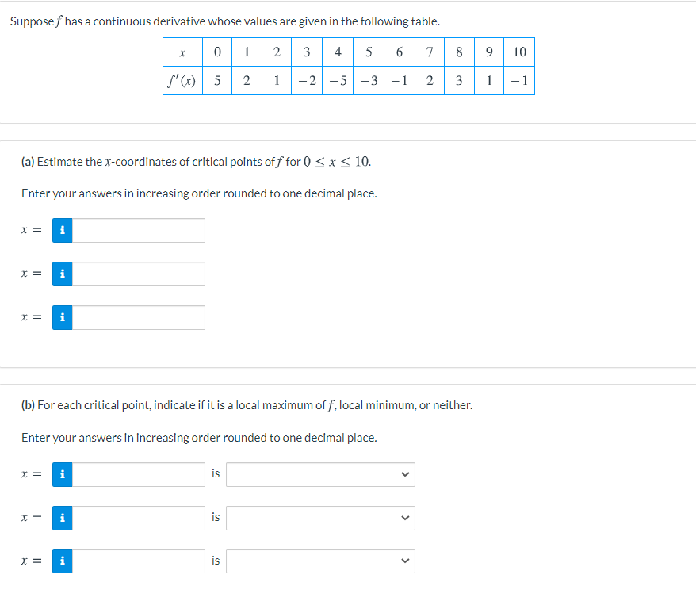Click the info icon beside the first critical point answer
This screenshot has height=609, width=696.
tap(62, 229)
